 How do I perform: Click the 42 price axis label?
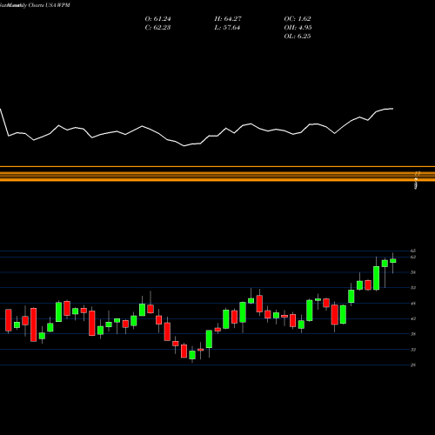coord(413,318)
